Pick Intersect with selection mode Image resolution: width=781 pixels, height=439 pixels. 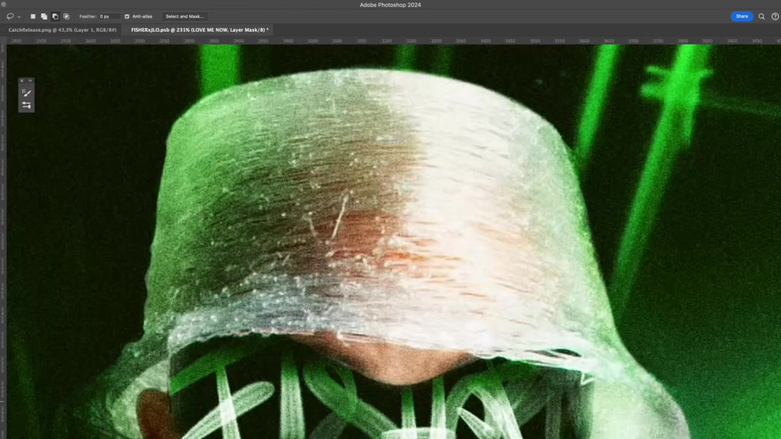click(x=67, y=16)
